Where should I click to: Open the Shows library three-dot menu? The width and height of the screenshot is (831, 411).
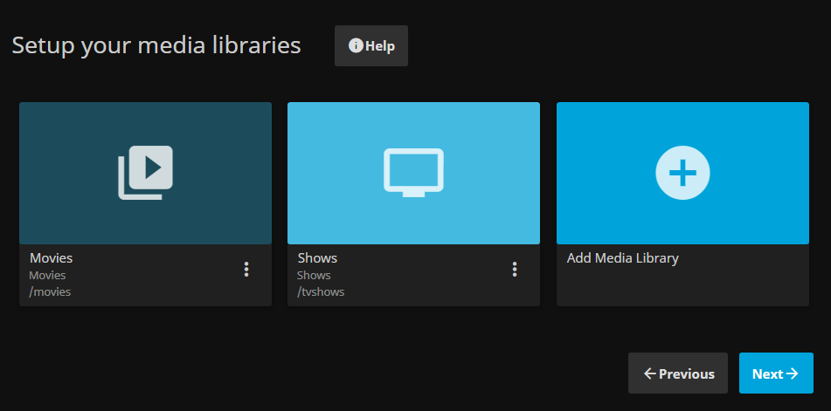click(x=515, y=270)
